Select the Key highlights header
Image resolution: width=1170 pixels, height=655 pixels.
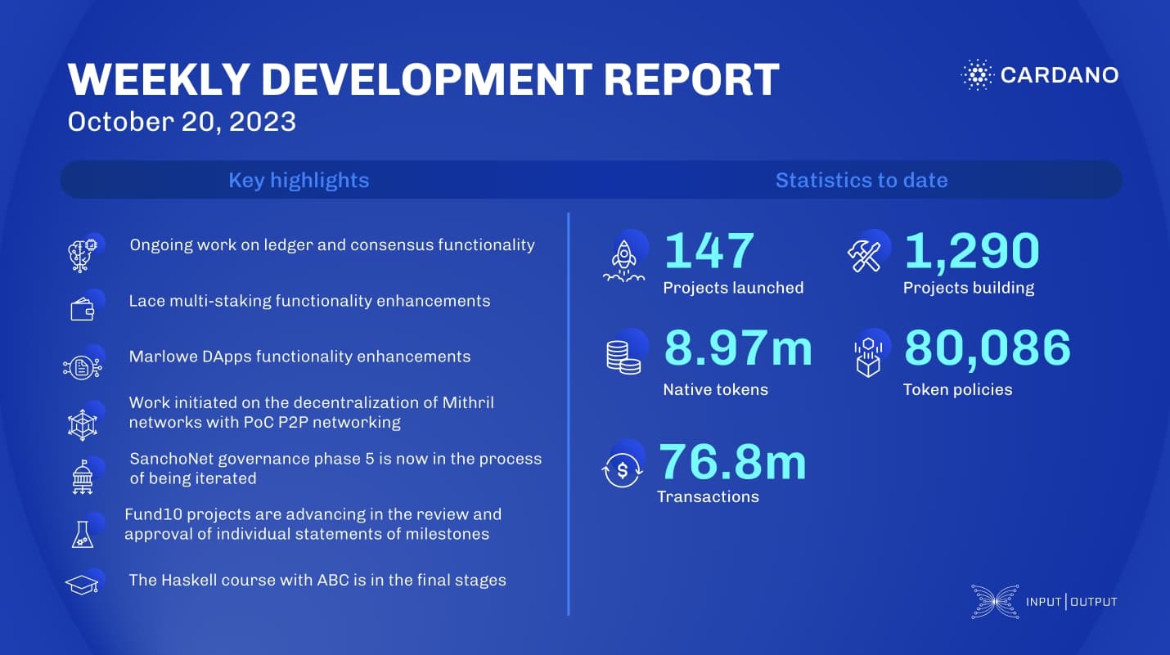click(x=299, y=180)
